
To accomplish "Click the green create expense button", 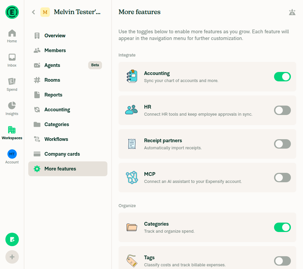I will pyautogui.click(x=12, y=239).
